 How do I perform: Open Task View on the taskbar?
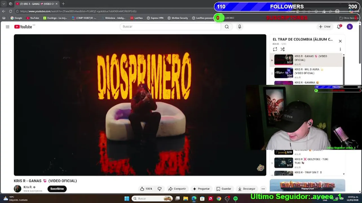(x=177, y=198)
